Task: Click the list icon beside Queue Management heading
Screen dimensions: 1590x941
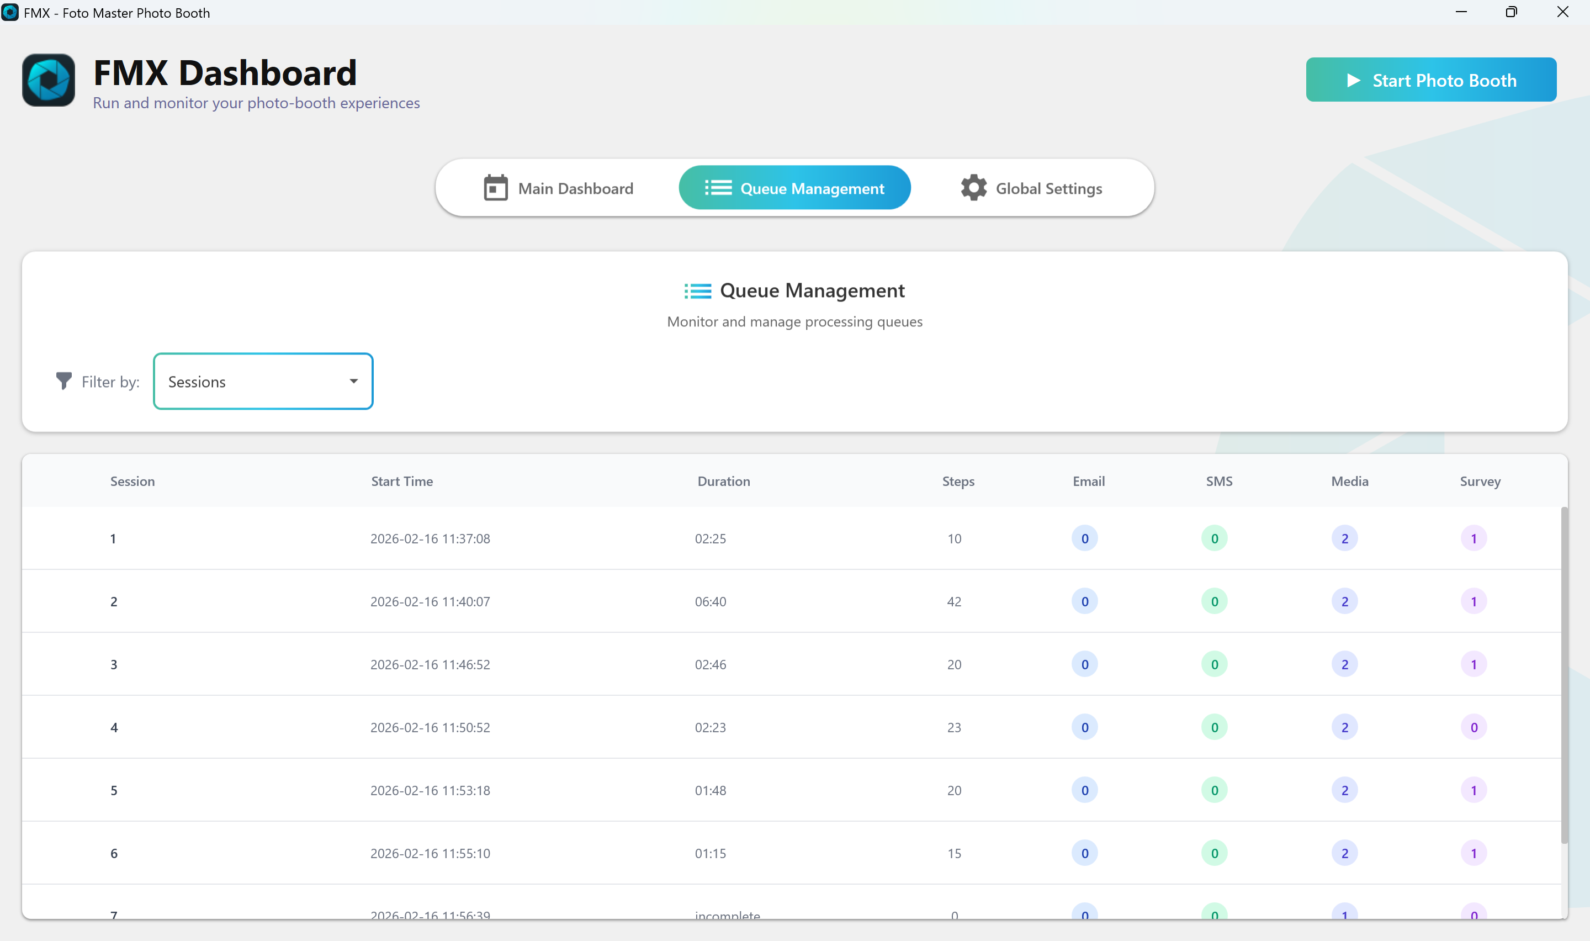Action: click(x=698, y=291)
